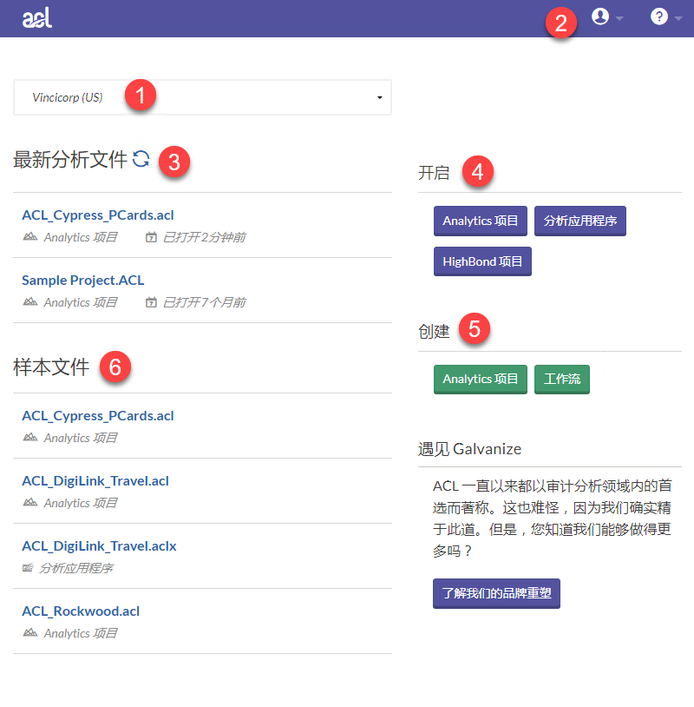Open ACL_DigiLink_Travel.aclx sample file

pyautogui.click(x=99, y=545)
